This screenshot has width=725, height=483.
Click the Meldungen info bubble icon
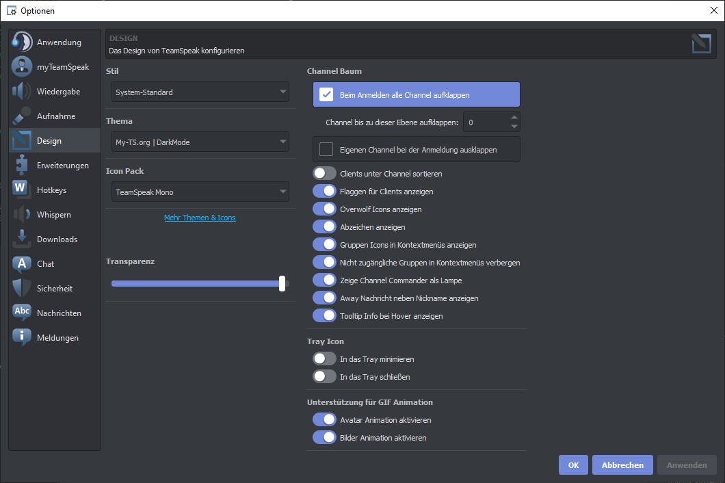[22, 337]
